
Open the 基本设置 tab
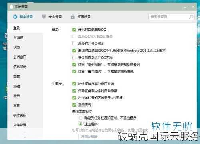23,17
